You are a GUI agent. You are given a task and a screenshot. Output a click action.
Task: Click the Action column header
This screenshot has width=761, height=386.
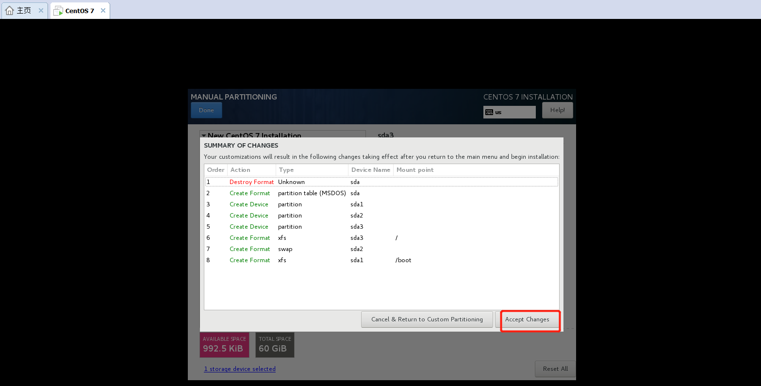251,170
